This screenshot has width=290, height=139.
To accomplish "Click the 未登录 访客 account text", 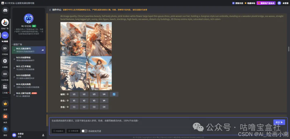I will coord(20,135).
